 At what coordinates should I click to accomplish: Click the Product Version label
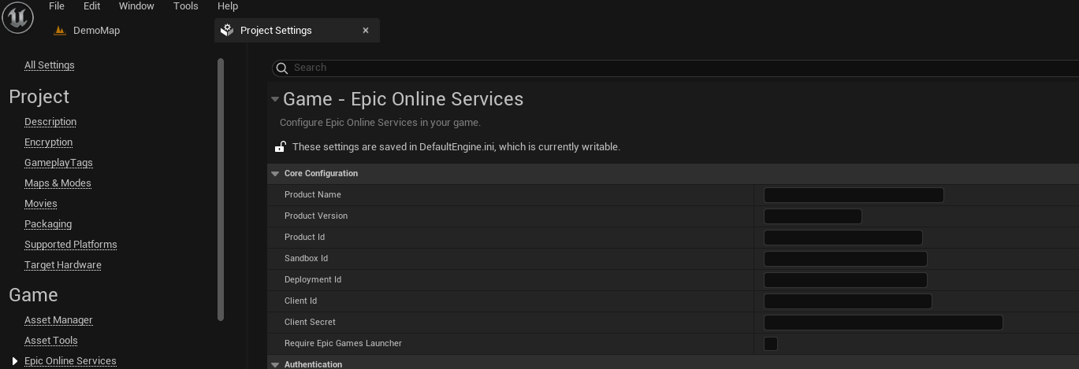click(316, 216)
